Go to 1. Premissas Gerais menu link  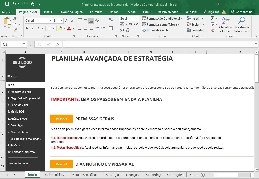coord(19,92)
